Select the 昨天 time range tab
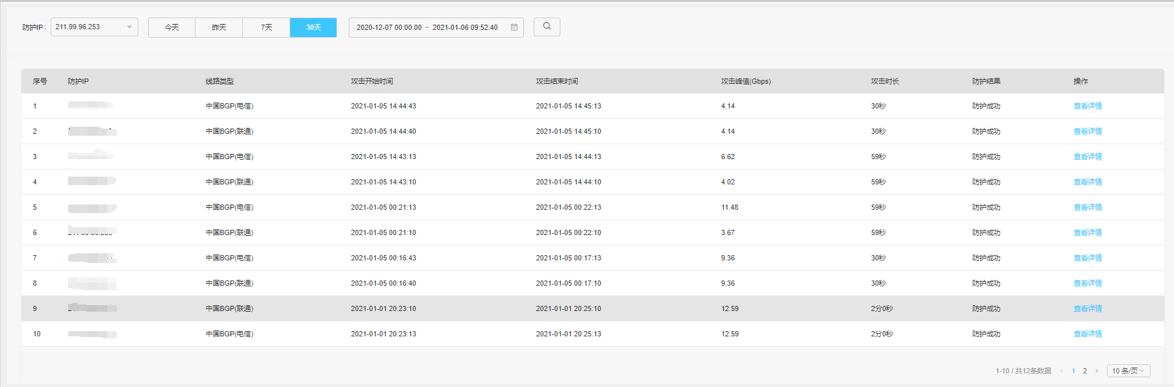The height and width of the screenshot is (387, 1174). pyautogui.click(x=219, y=27)
